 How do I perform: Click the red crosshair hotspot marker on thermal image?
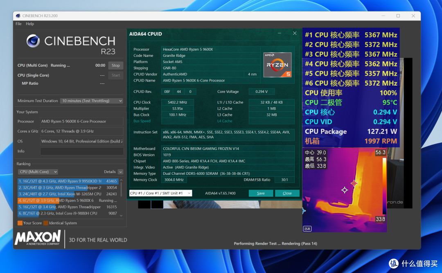[354, 183]
